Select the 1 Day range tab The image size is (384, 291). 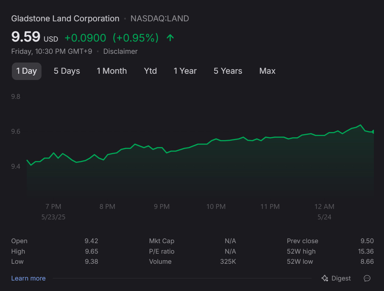pyautogui.click(x=27, y=71)
